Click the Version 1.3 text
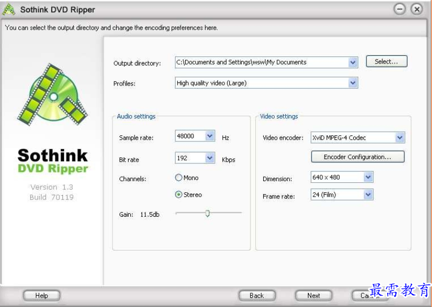The height and width of the screenshot is (307, 435). tap(52, 187)
